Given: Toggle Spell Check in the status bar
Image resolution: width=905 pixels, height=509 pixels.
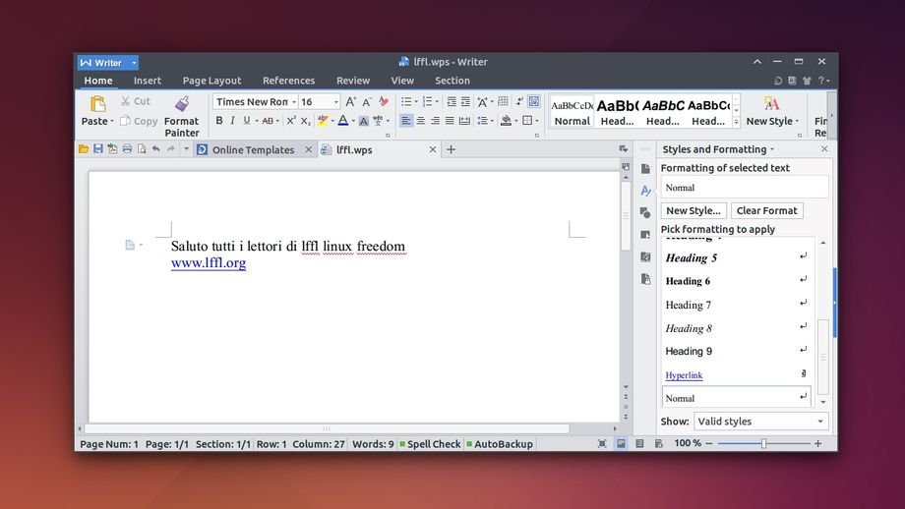Looking at the screenshot, I should [x=429, y=444].
